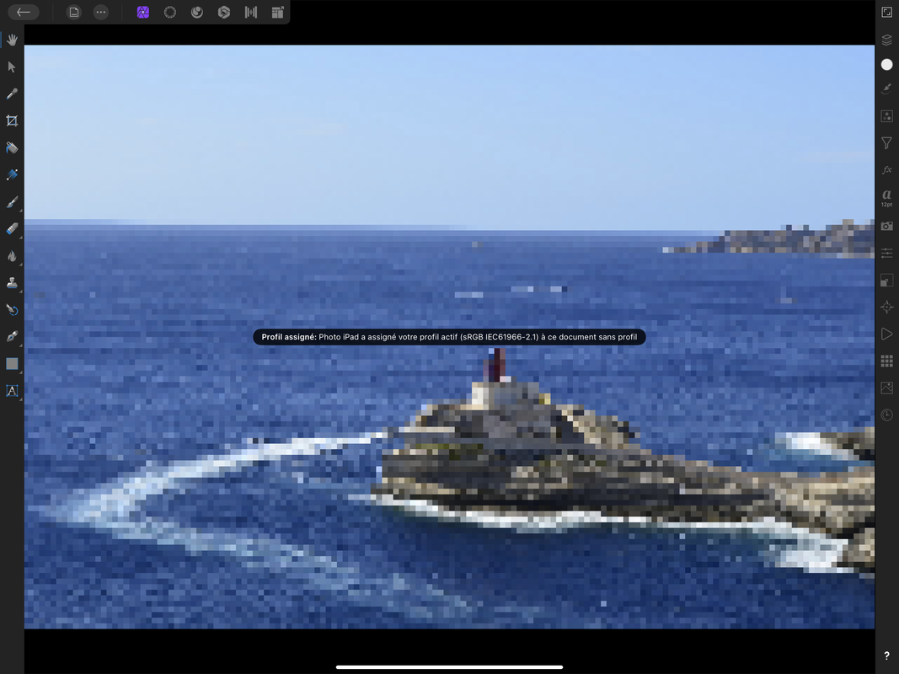Select the Artistic Text tool

[12, 391]
